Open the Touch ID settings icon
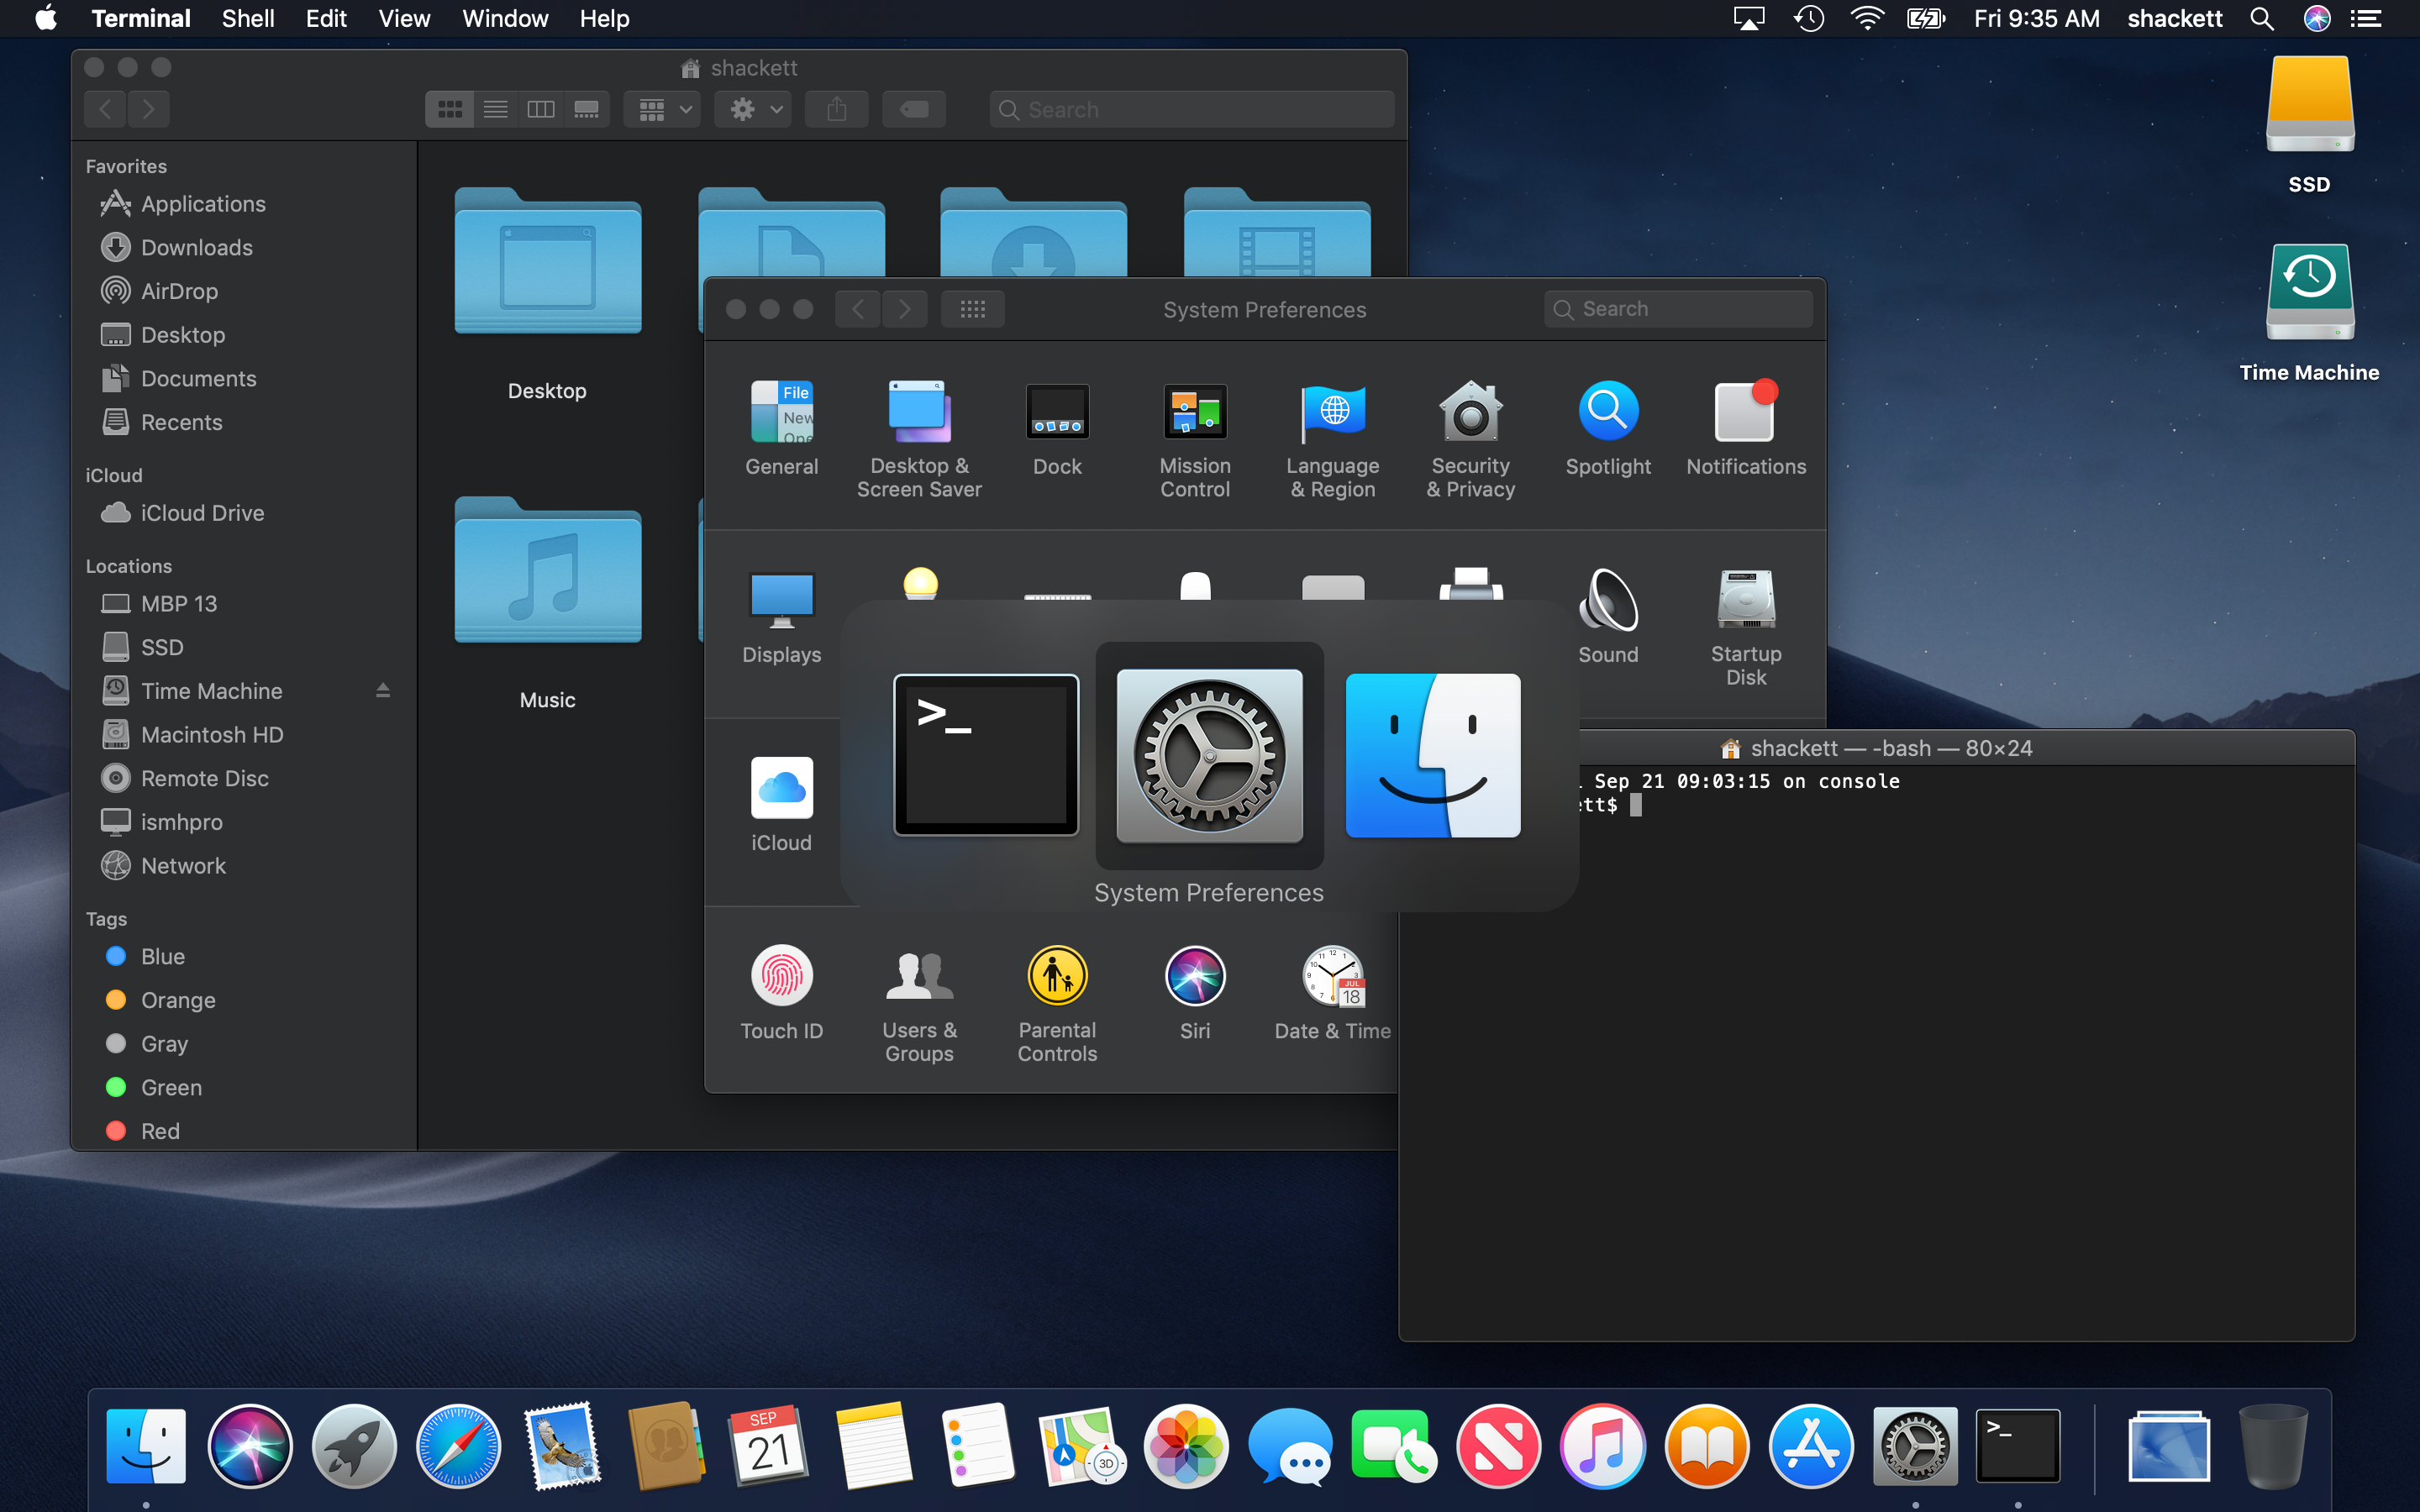The image size is (2420, 1512). click(781, 977)
